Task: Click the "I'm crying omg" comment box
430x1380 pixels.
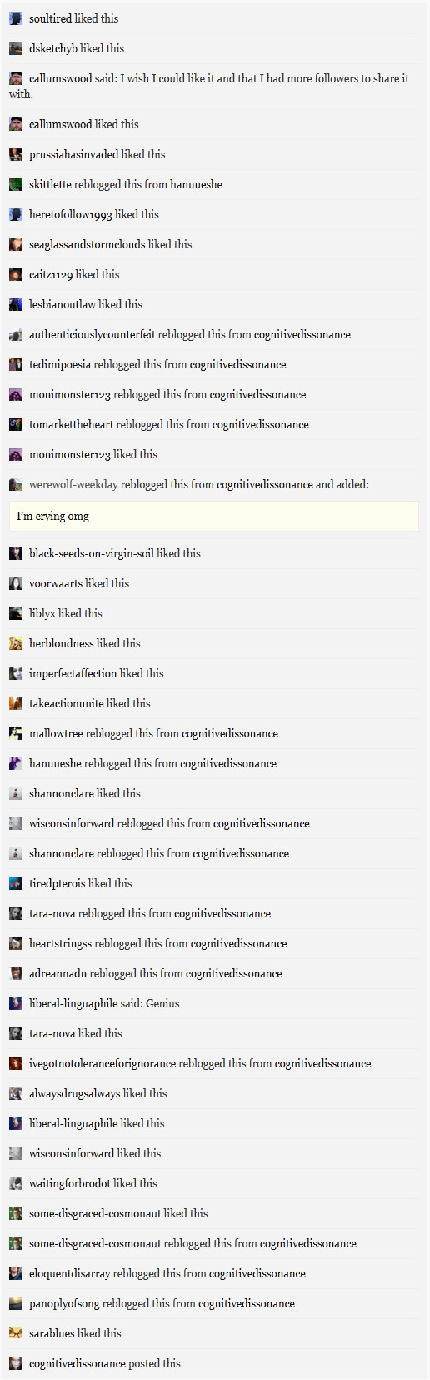Action: [214, 517]
